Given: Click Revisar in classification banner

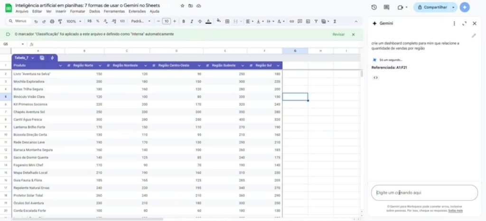Looking at the screenshot, I should click(x=338, y=34).
